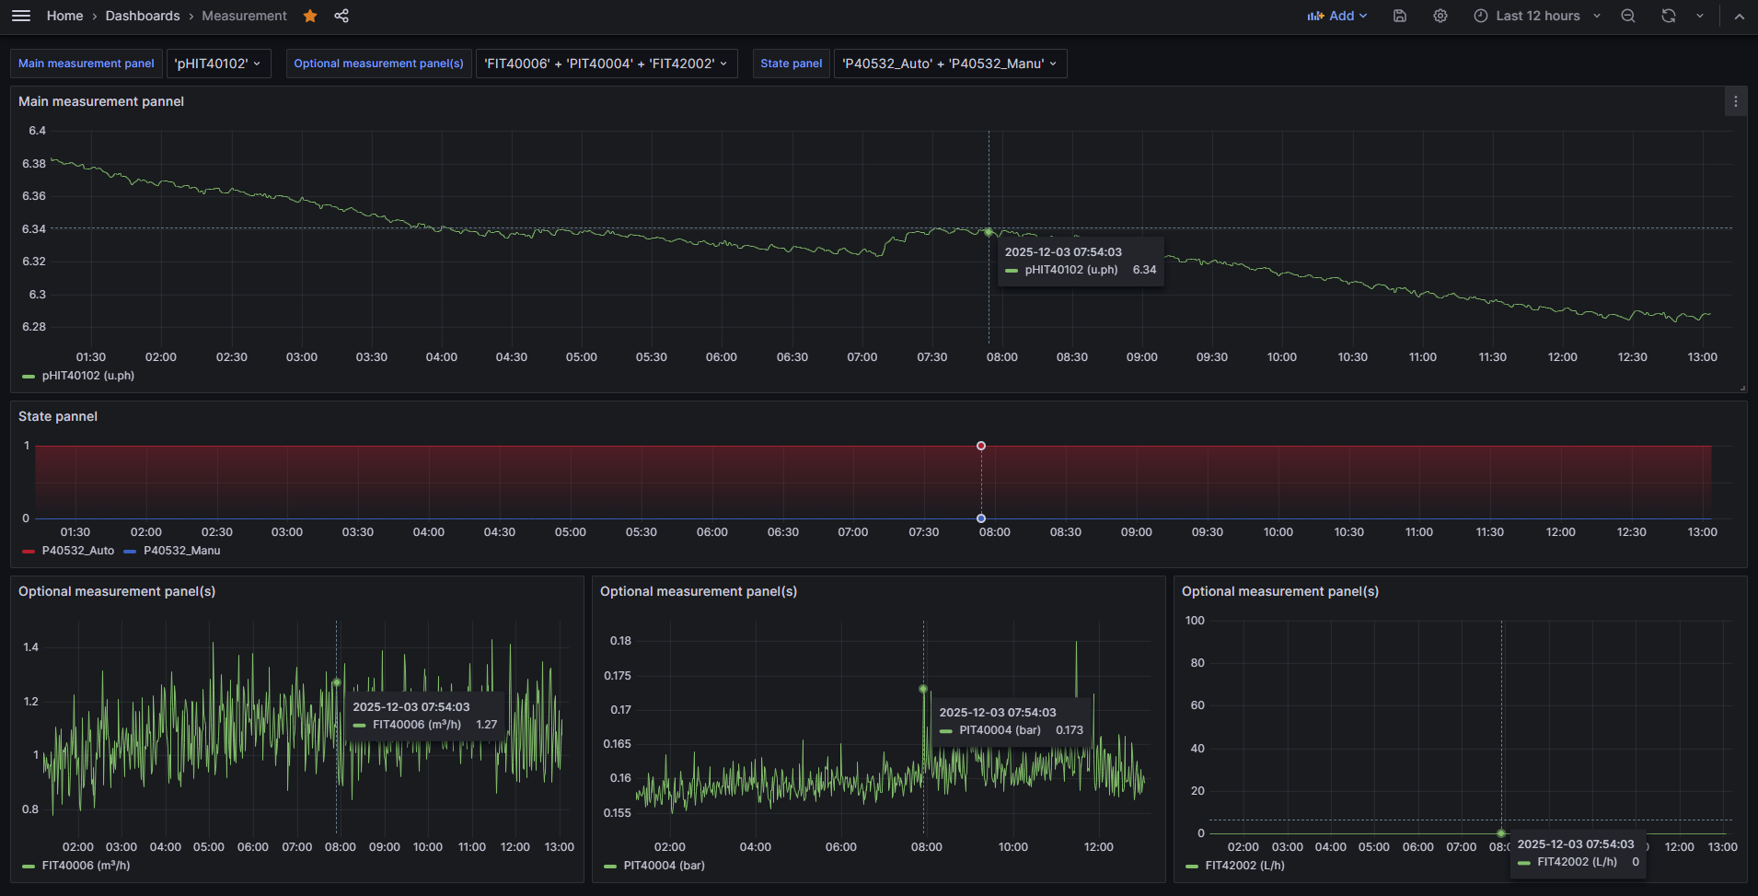Open the Main measurement pannel kebab menu
Screen dimensions: 1758x896
(1736, 101)
